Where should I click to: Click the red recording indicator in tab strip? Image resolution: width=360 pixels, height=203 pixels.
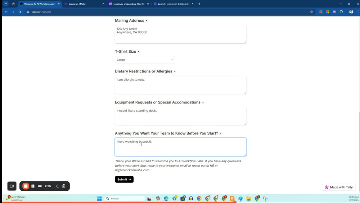pos(13,4)
